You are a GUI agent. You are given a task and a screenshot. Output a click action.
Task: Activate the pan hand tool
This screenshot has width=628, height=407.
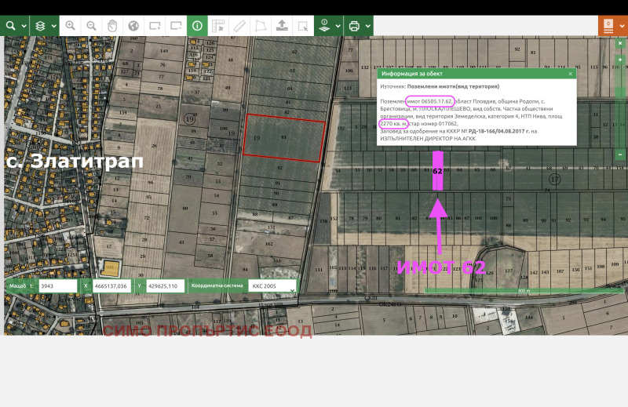click(112, 25)
